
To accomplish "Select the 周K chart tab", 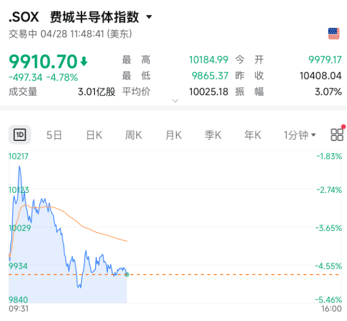I will pyautogui.click(x=133, y=135).
